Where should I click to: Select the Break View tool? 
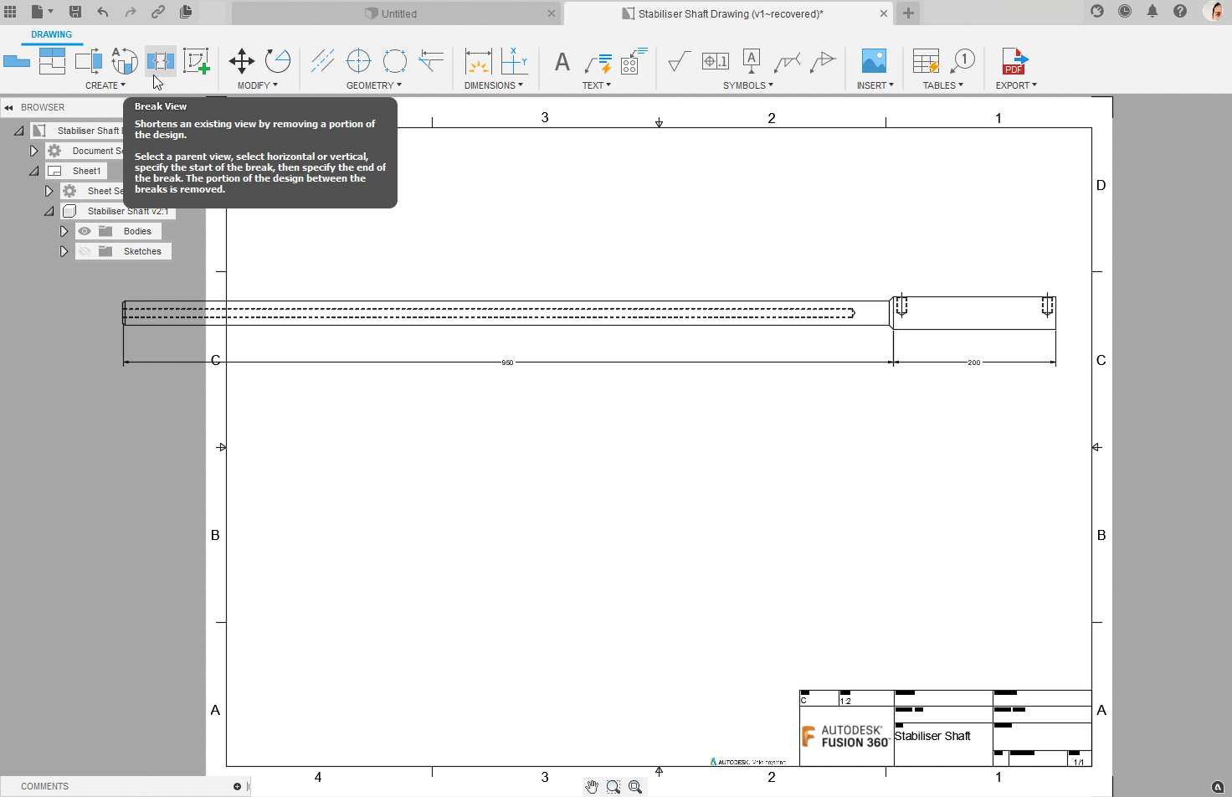tap(160, 61)
